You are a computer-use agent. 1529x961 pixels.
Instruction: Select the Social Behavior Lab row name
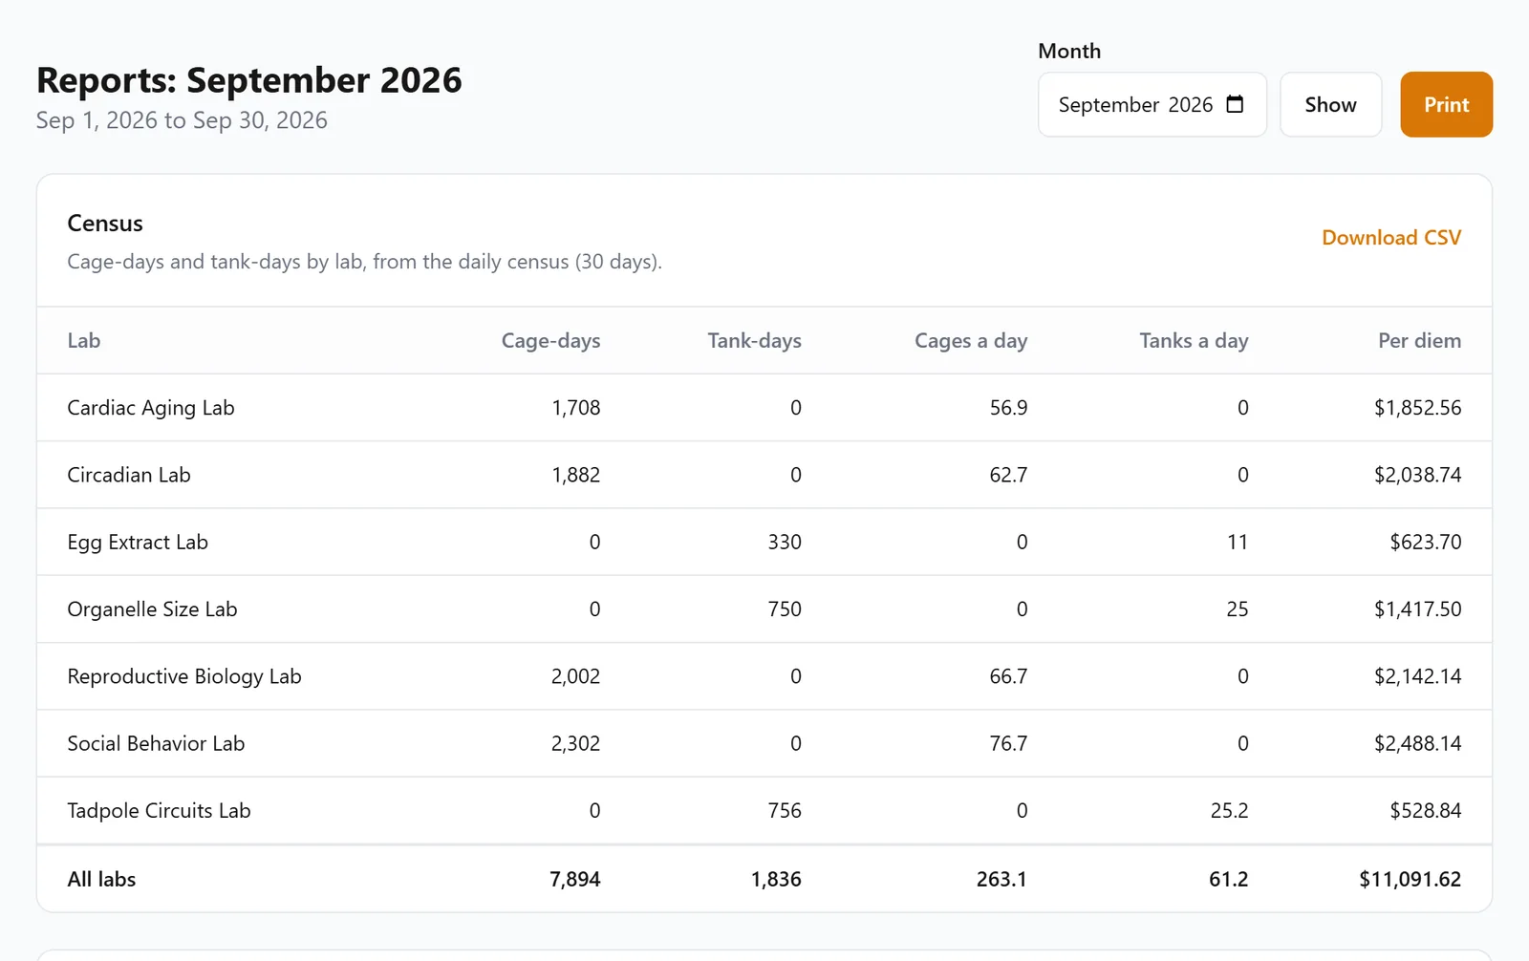click(156, 743)
